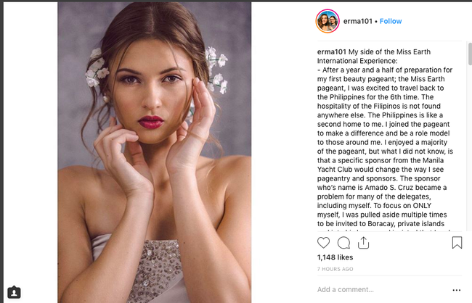Save the post with the bookmark icon

[457, 243]
